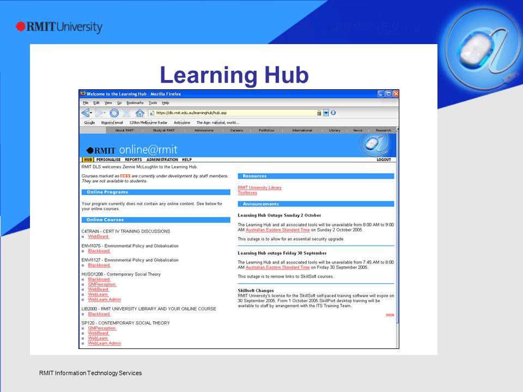
Task: Click the Stop loading X icon
Action: point(126,113)
